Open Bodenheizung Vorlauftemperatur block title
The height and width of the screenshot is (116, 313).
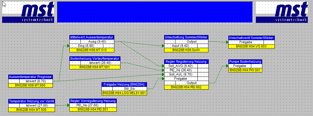(95, 58)
